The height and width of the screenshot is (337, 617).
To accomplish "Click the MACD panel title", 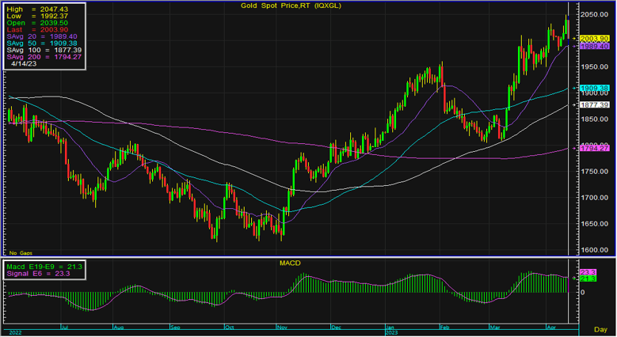I will click(x=290, y=263).
